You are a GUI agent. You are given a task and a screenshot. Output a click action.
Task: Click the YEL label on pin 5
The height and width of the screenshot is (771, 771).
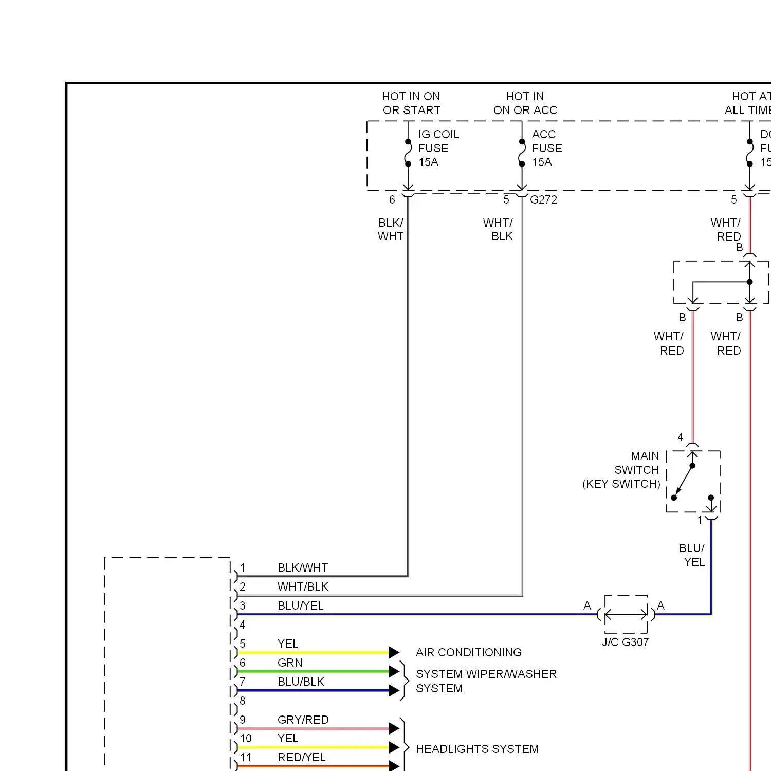point(288,644)
